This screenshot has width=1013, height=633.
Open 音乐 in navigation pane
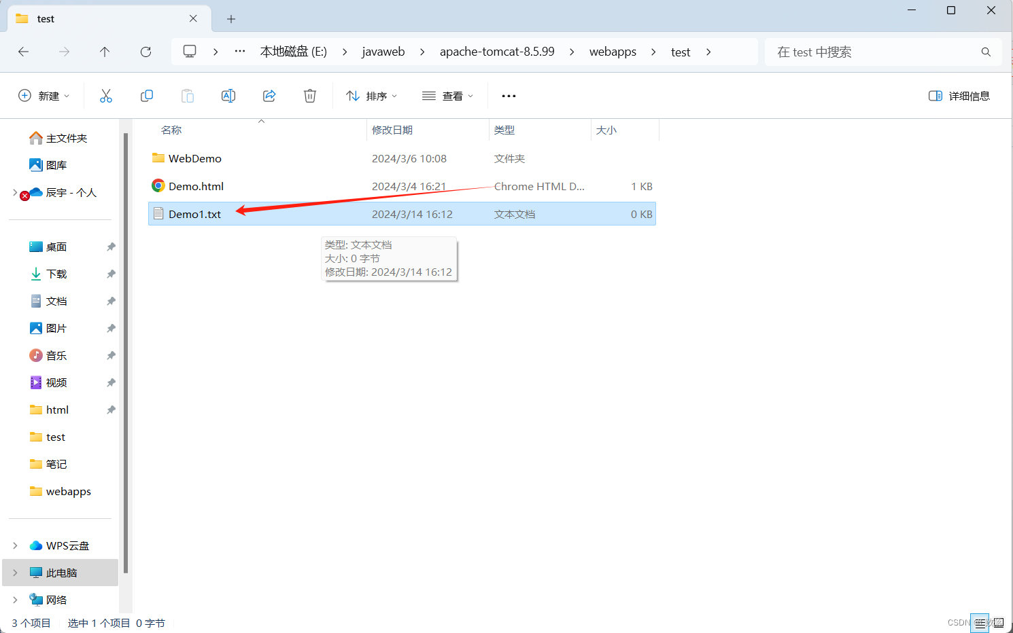pos(56,355)
